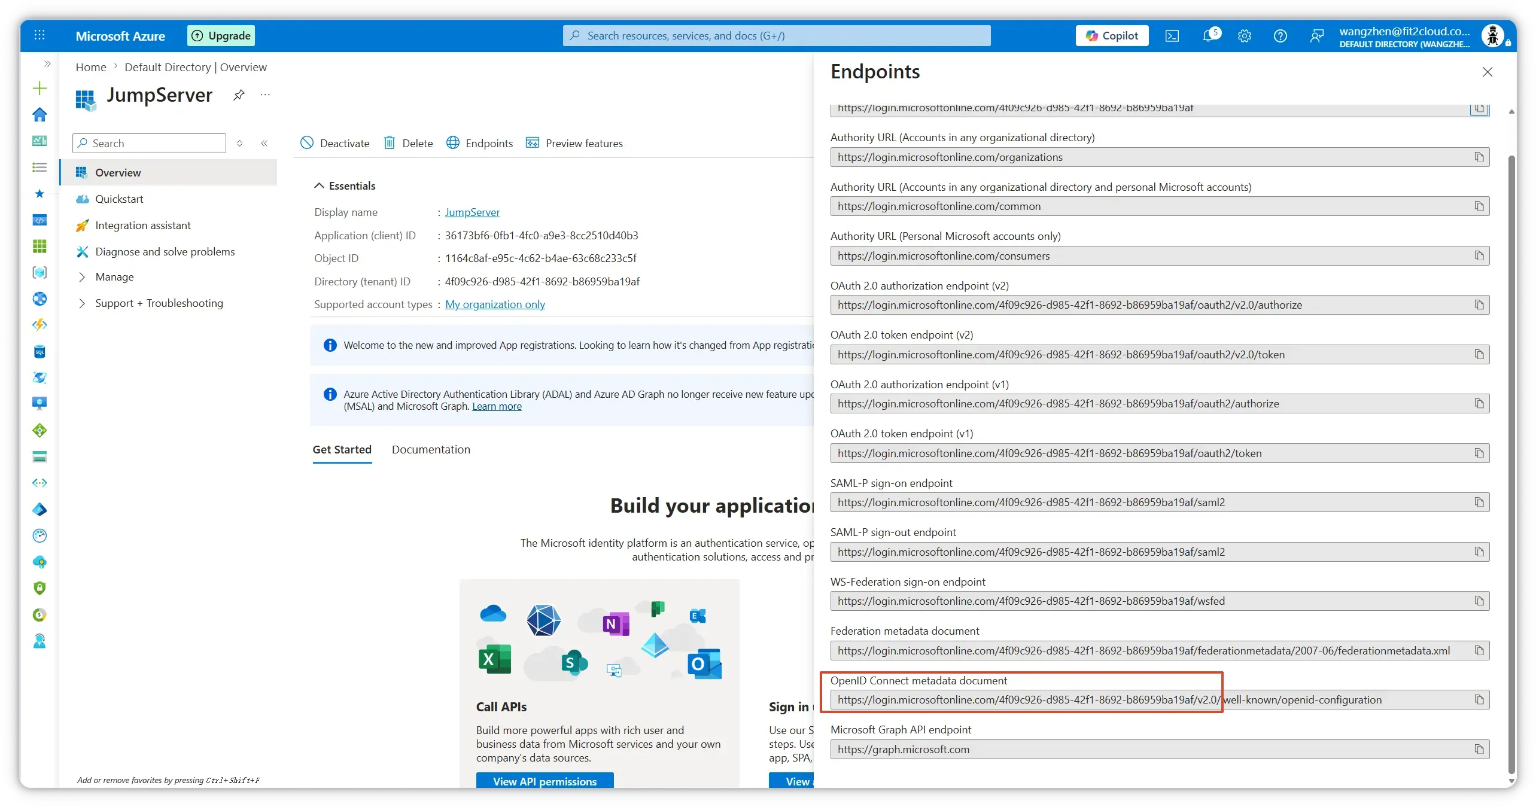The height and width of the screenshot is (807, 1536).
Task: Copy the OAuth 2.0 token endpoint v2
Action: click(x=1479, y=354)
